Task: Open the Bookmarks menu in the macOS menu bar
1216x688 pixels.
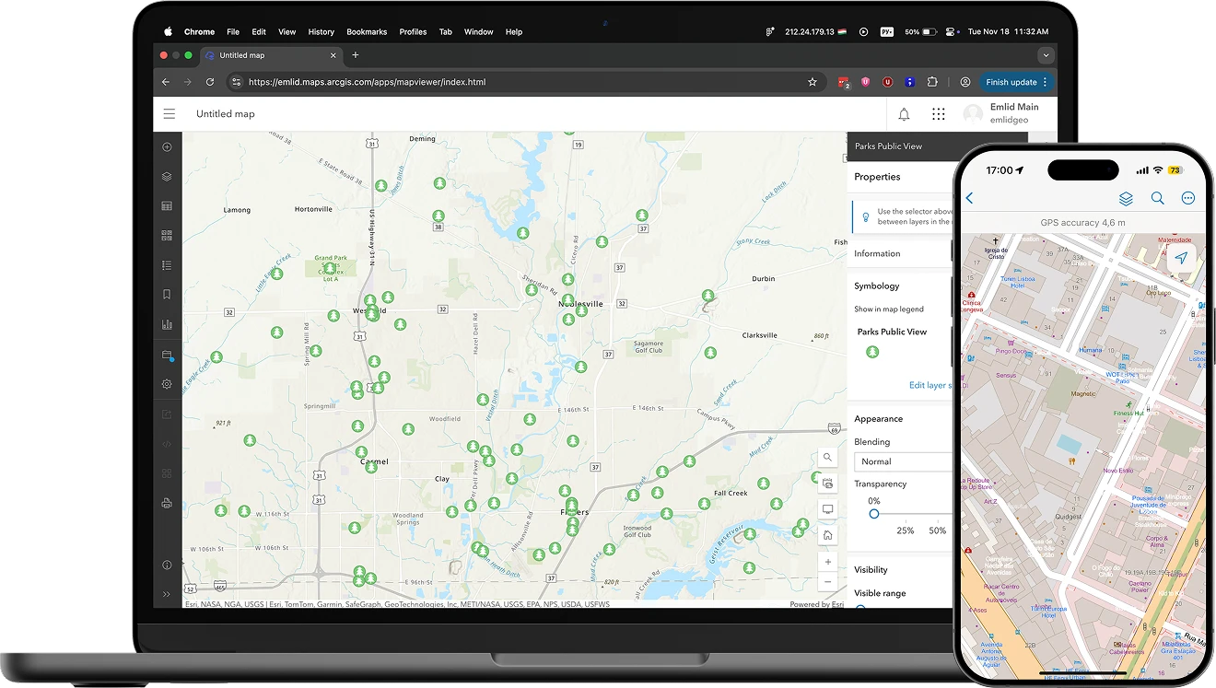Action: click(367, 31)
